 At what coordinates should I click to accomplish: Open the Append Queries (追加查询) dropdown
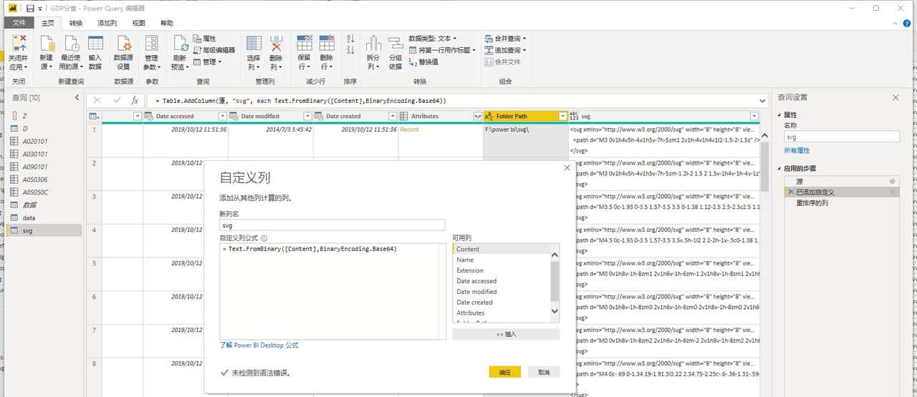click(x=506, y=50)
